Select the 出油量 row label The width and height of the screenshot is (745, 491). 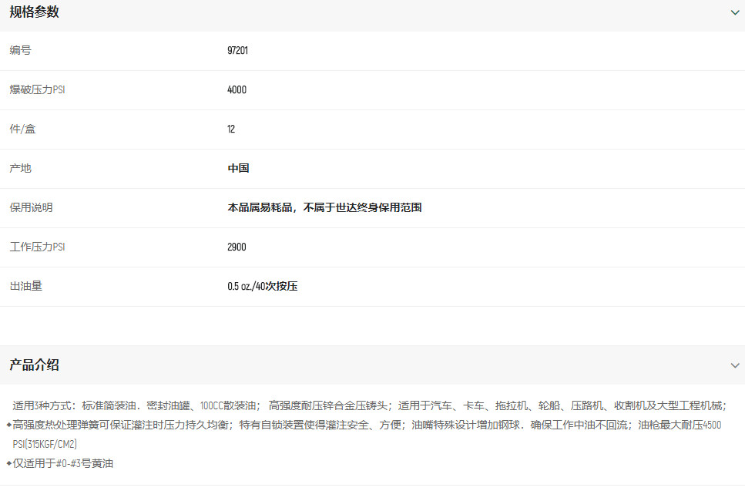pos(25,287)
